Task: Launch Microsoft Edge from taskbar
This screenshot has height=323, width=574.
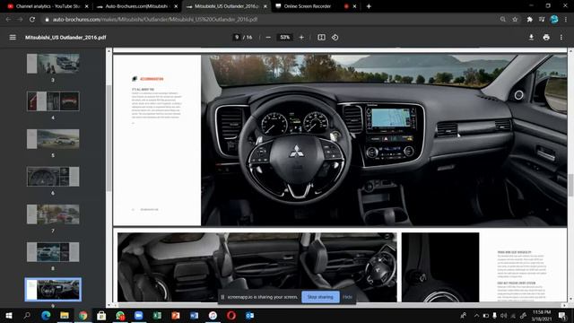Action: (x=46, y=315)
